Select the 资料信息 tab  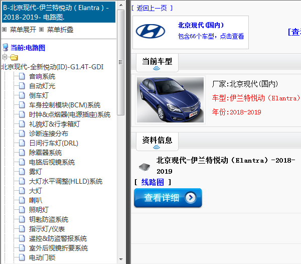[x=157, y=142]
